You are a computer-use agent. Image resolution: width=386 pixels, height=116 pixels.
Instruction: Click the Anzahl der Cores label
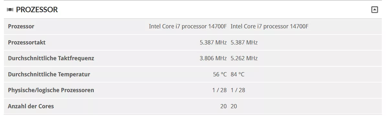[x=31, y=106]
